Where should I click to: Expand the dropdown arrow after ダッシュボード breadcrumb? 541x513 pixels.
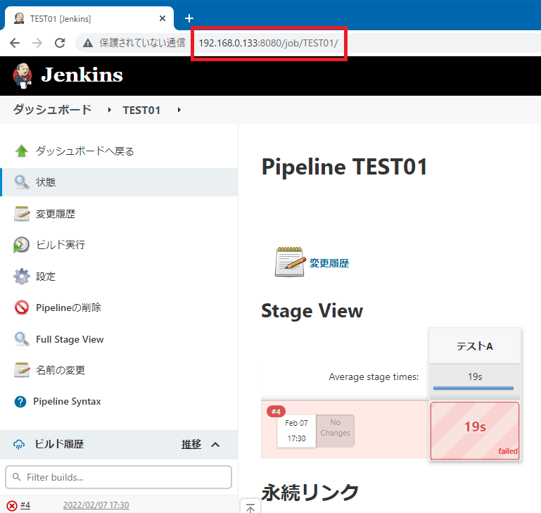[109, 110]
